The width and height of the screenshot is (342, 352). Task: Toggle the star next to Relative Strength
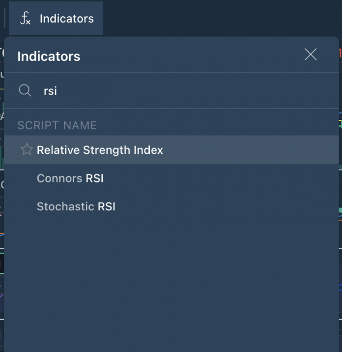[x=27, y=149]
